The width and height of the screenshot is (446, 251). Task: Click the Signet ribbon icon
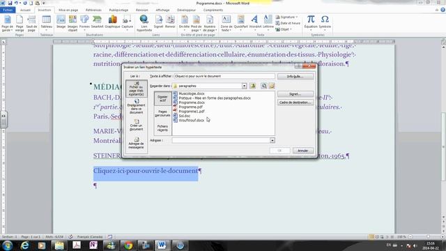click(x=158, y=22)
